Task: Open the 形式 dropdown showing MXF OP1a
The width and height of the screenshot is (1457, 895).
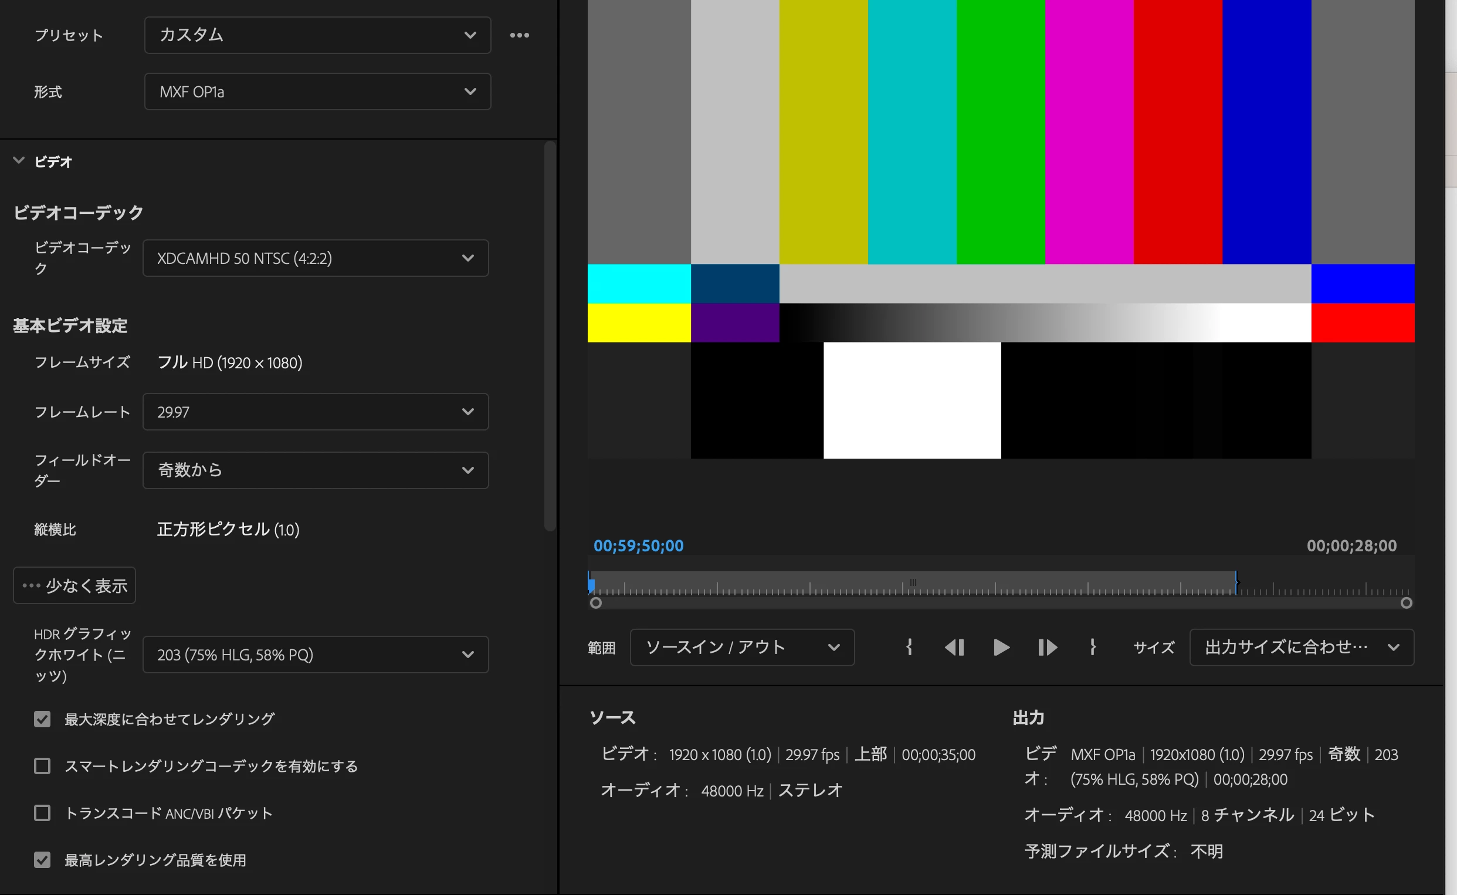Action: click(317, 91)
